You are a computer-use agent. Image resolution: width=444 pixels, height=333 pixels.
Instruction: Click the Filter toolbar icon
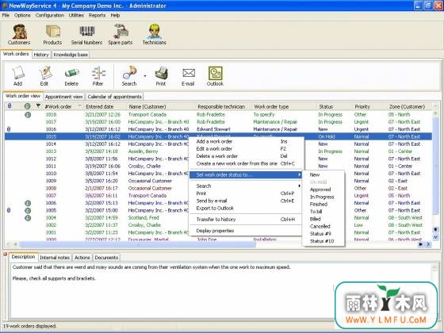(x=98, y=75)
